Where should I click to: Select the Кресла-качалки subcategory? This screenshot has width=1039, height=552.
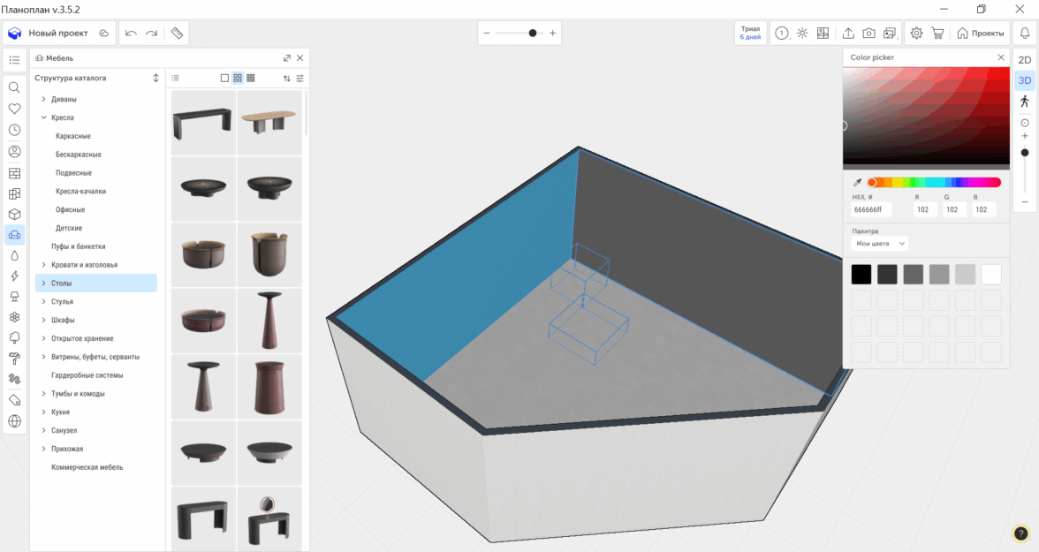(80, 192)
